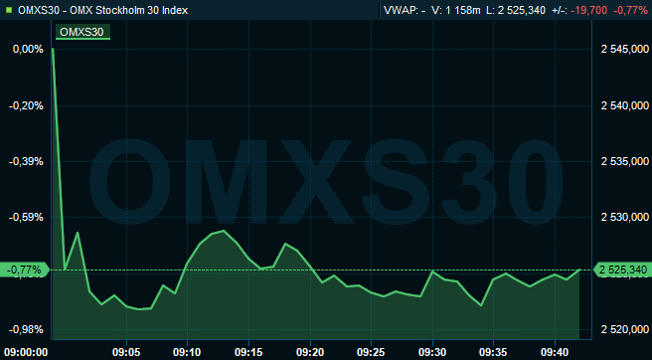The image size is (652, 360).
Task: Click the -0,77% left axis price marker
Action: 25,270
